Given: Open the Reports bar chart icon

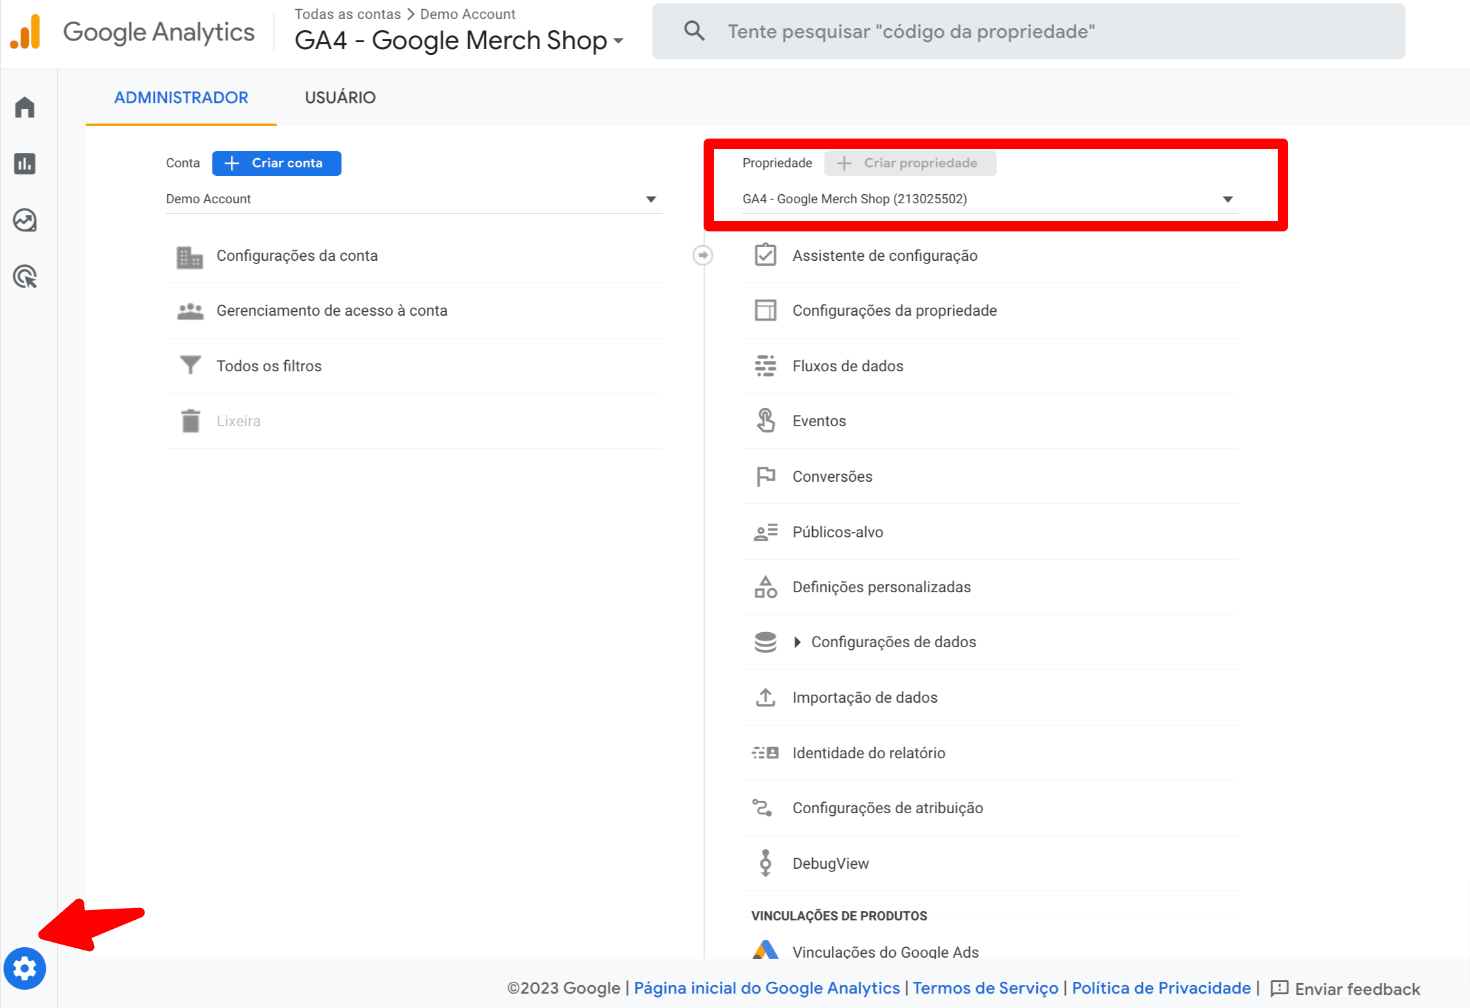Looking at the screenshot, I should [x=25, y=163].
